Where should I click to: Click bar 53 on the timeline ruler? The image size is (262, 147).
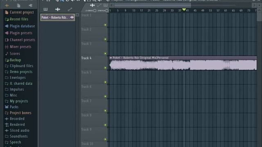(210, 11)
